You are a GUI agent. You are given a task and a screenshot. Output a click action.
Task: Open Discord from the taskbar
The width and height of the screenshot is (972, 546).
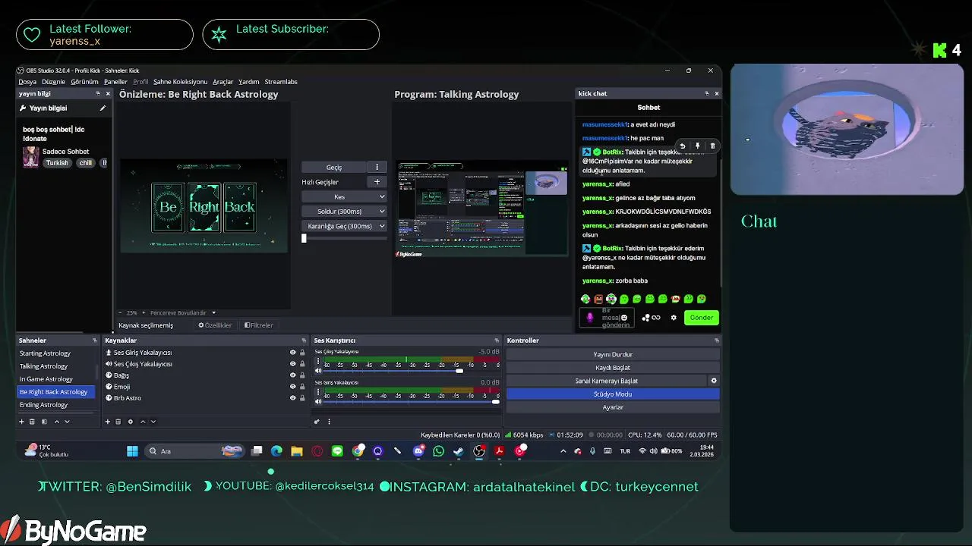(x=418, y=451)
